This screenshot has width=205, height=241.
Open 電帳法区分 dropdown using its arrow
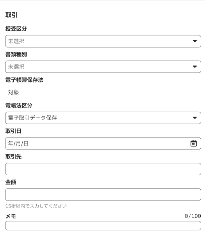(x=195, y=118)
